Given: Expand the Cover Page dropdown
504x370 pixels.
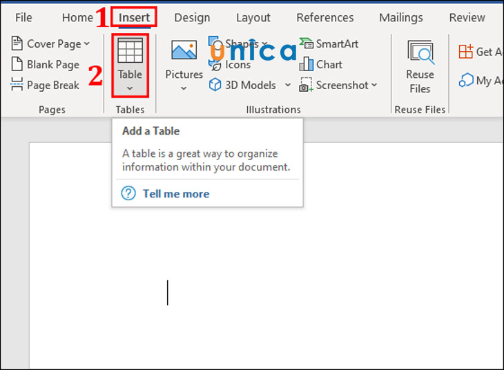Looking at the screenshot, I should pos(86,44).
